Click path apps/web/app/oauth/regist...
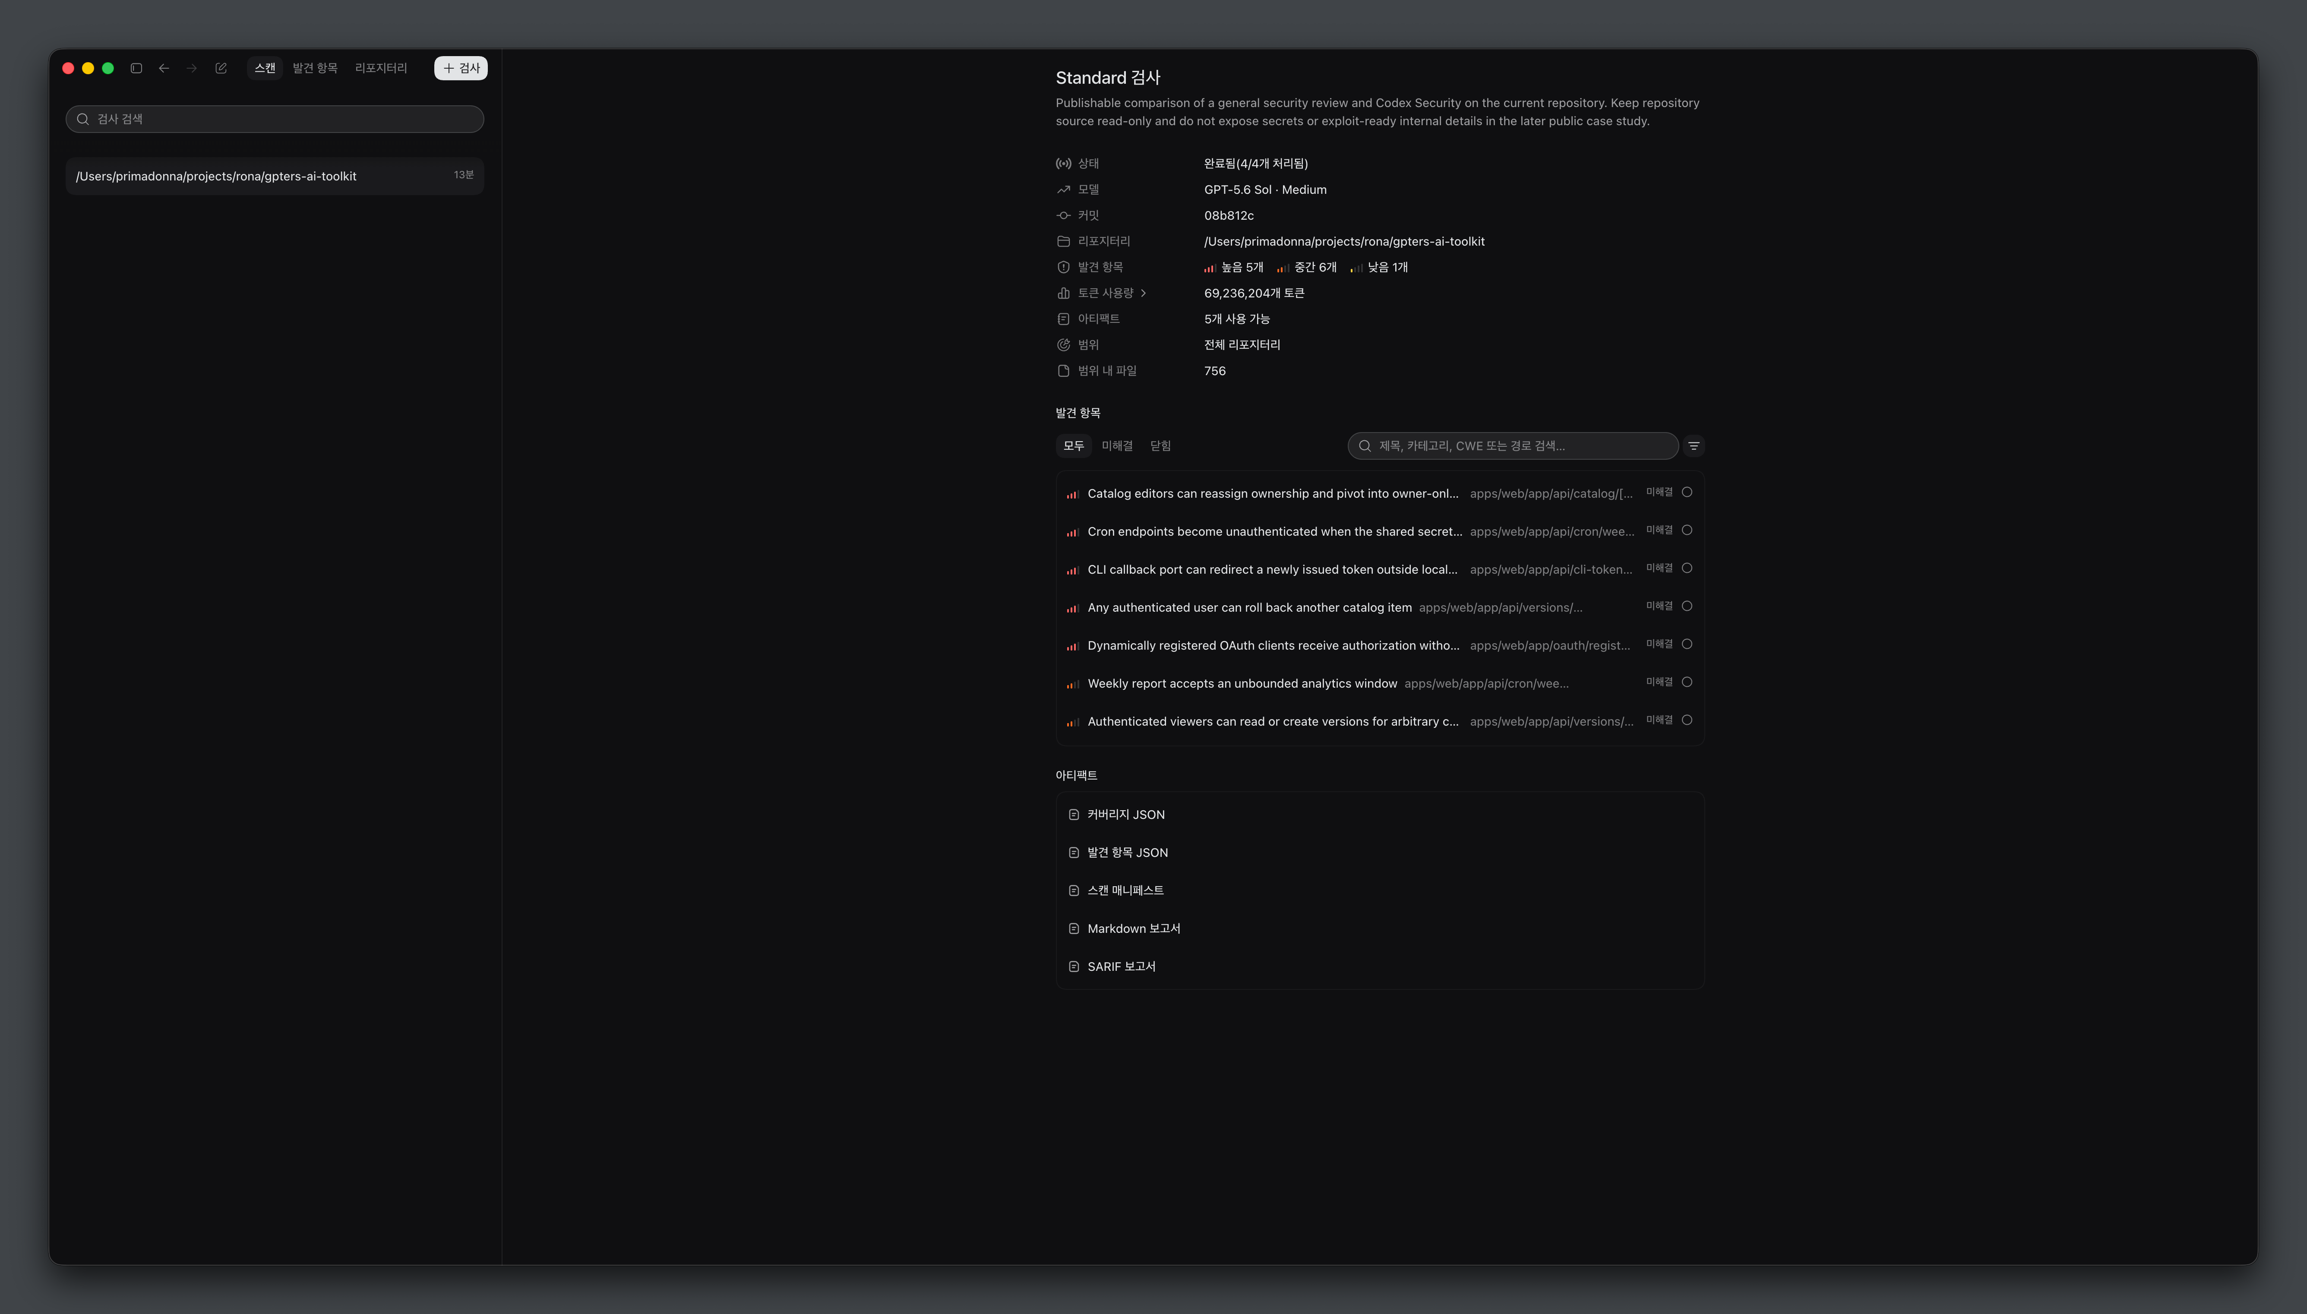 (x=1550, y=646)
